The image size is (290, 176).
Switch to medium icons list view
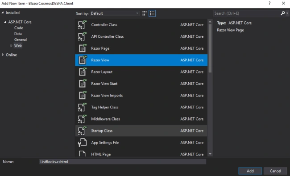152,13
